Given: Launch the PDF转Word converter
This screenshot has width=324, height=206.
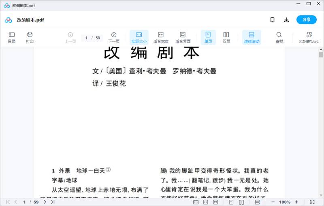Looking at the screenshot, I should coord(309,37).
